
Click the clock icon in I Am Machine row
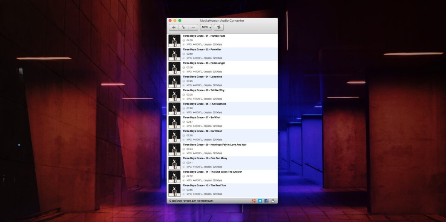[x=184, y=109]
